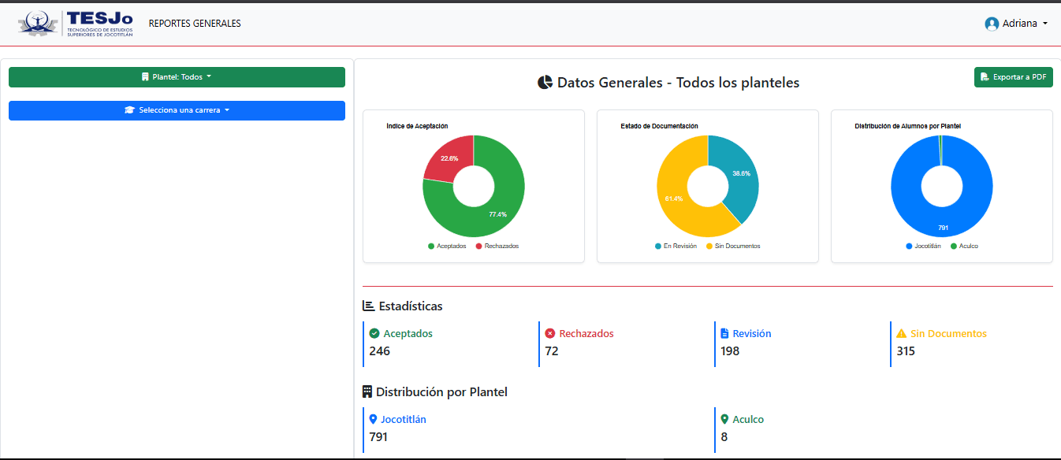The width and height of the screenshot is (1061, 460).
Task: Open the Plantel: Todos dropdown
Action: [x=177, y=77]
